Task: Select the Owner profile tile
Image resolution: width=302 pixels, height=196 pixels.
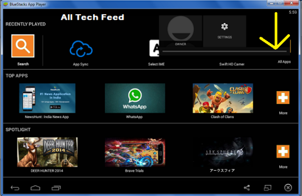Action: 180,31
